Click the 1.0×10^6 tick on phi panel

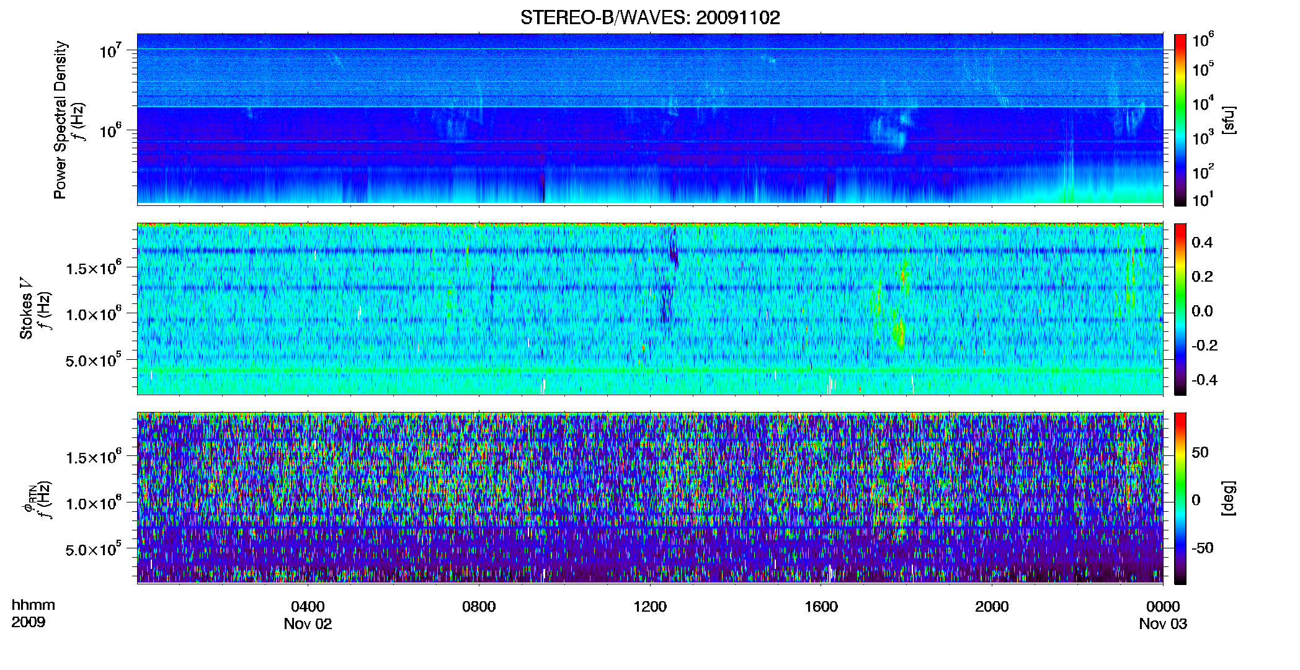[x=94, y=502]
